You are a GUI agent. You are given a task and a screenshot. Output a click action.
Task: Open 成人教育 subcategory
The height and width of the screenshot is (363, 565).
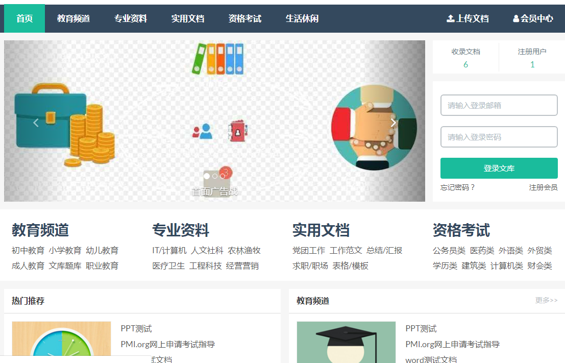coord(28,265)
